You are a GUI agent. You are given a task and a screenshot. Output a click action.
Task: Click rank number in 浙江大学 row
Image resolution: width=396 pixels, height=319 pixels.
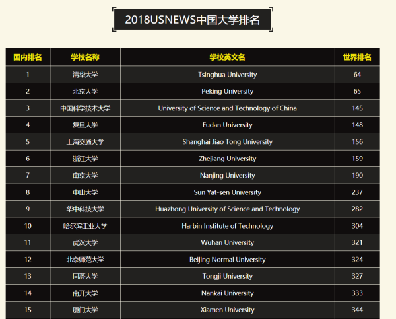(28, 159)
